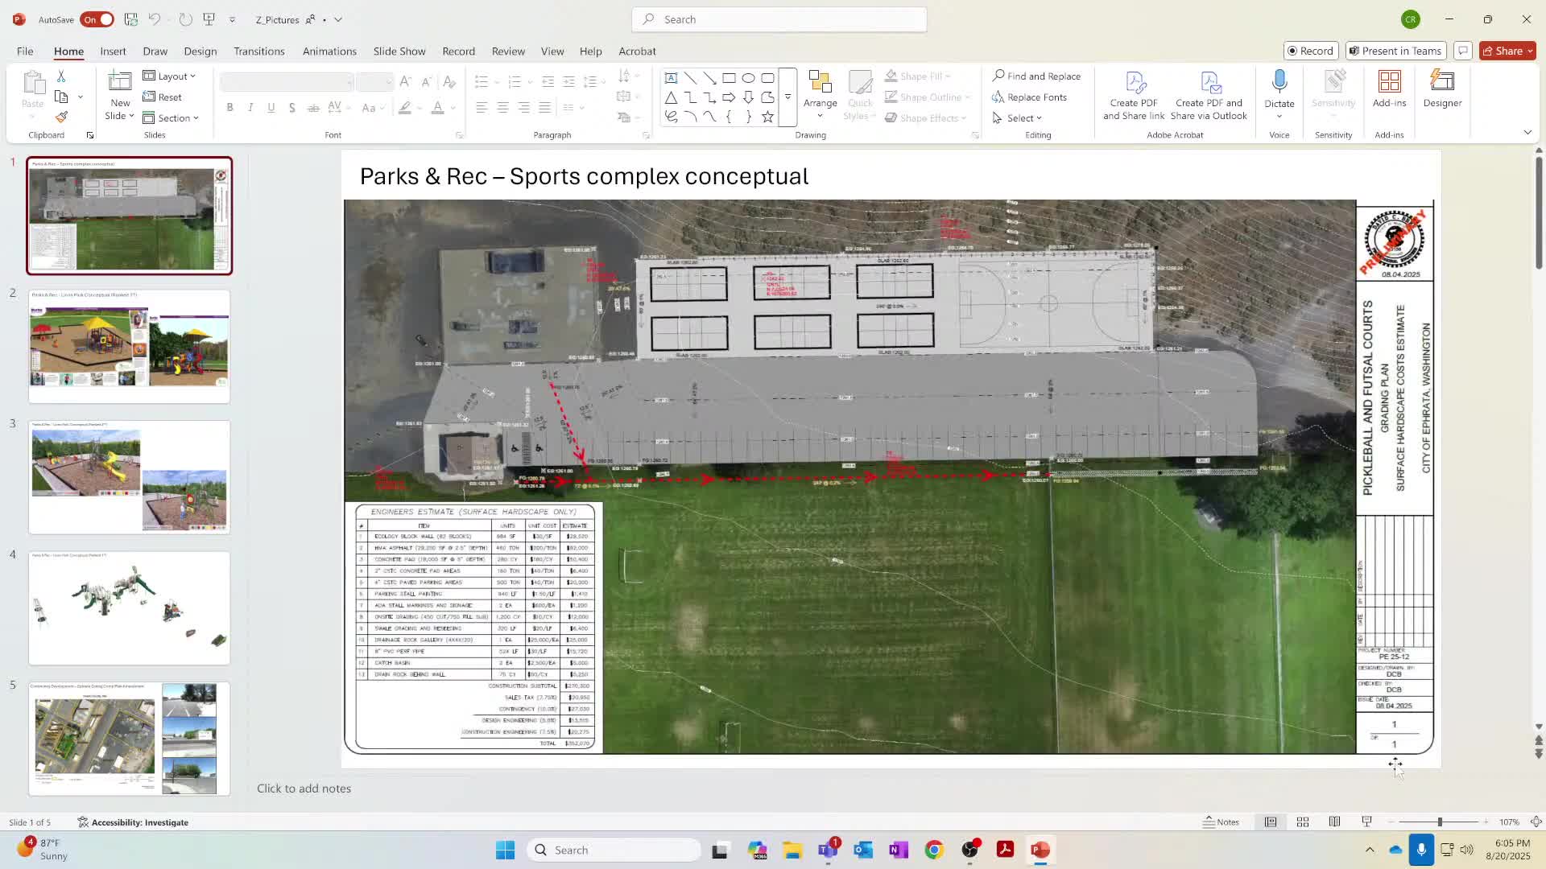Open the Design ribbon tab
This screenshot has height=869, width=1546.
200,51
